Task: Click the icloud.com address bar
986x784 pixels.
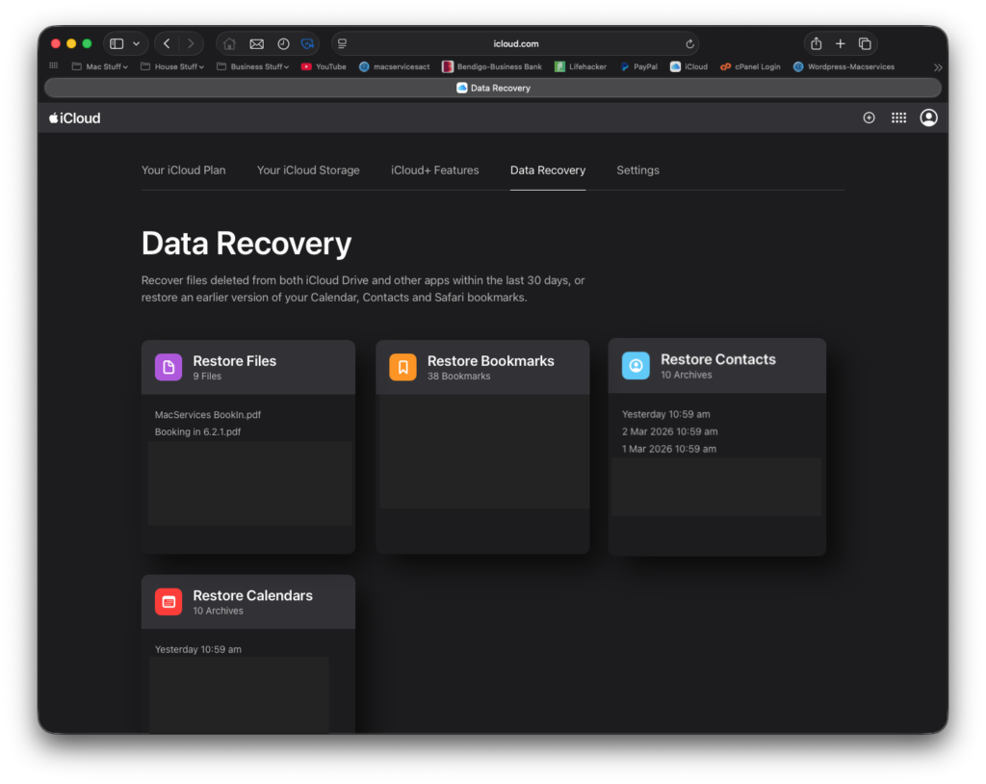Action: tap(515, 44)
